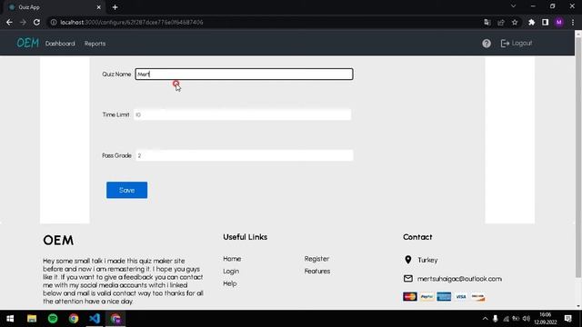Click the mertsuhaigac@outlook.com email text
Image resolution: width=582 pixels, height=327 pixels.
(x=459, y=279)
